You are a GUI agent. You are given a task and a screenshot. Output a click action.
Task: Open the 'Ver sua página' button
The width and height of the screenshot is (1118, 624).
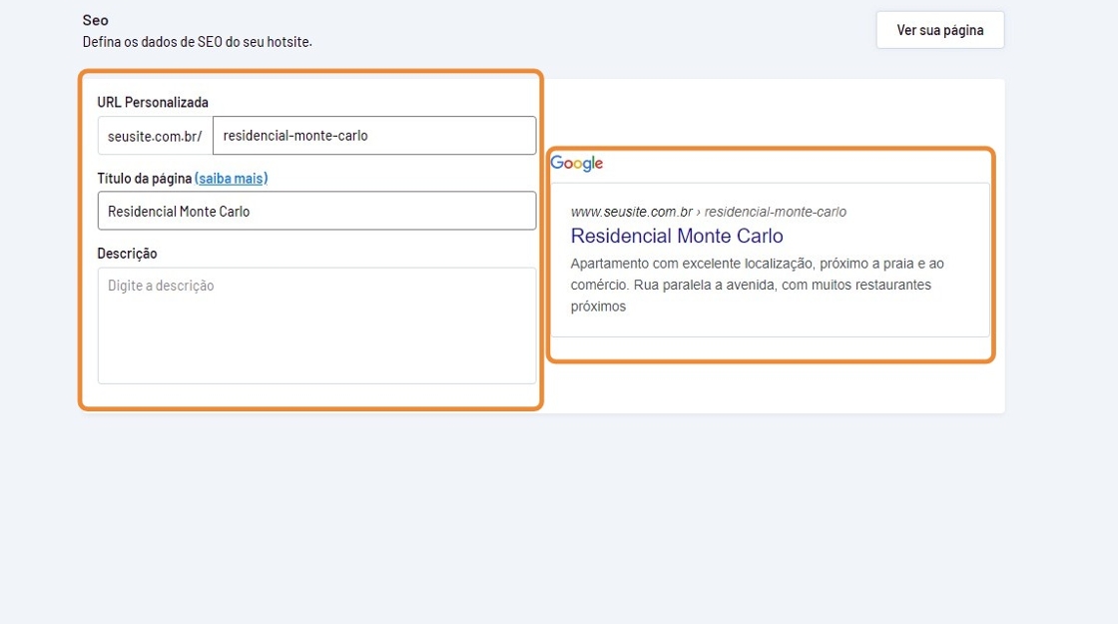click(939, 30)
